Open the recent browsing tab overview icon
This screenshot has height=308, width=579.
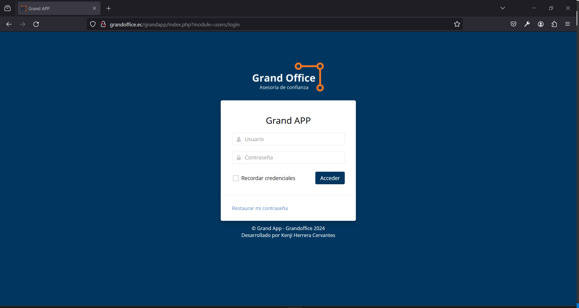8,8
